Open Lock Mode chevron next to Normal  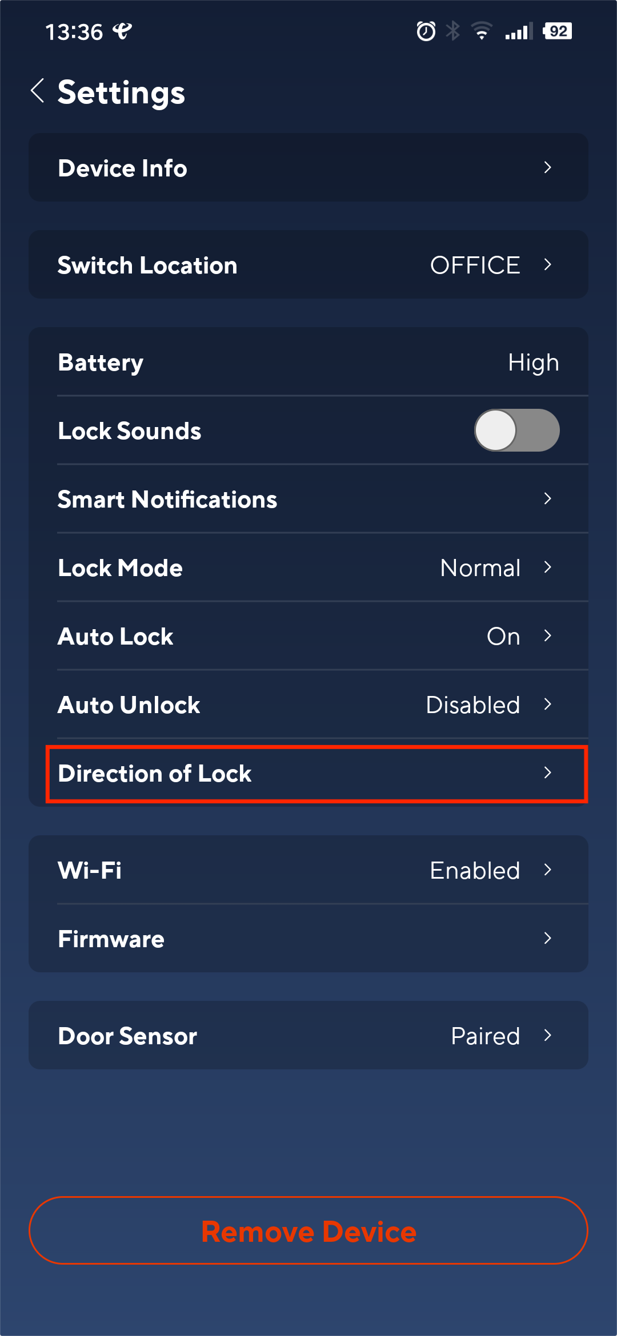coord(547,567)
